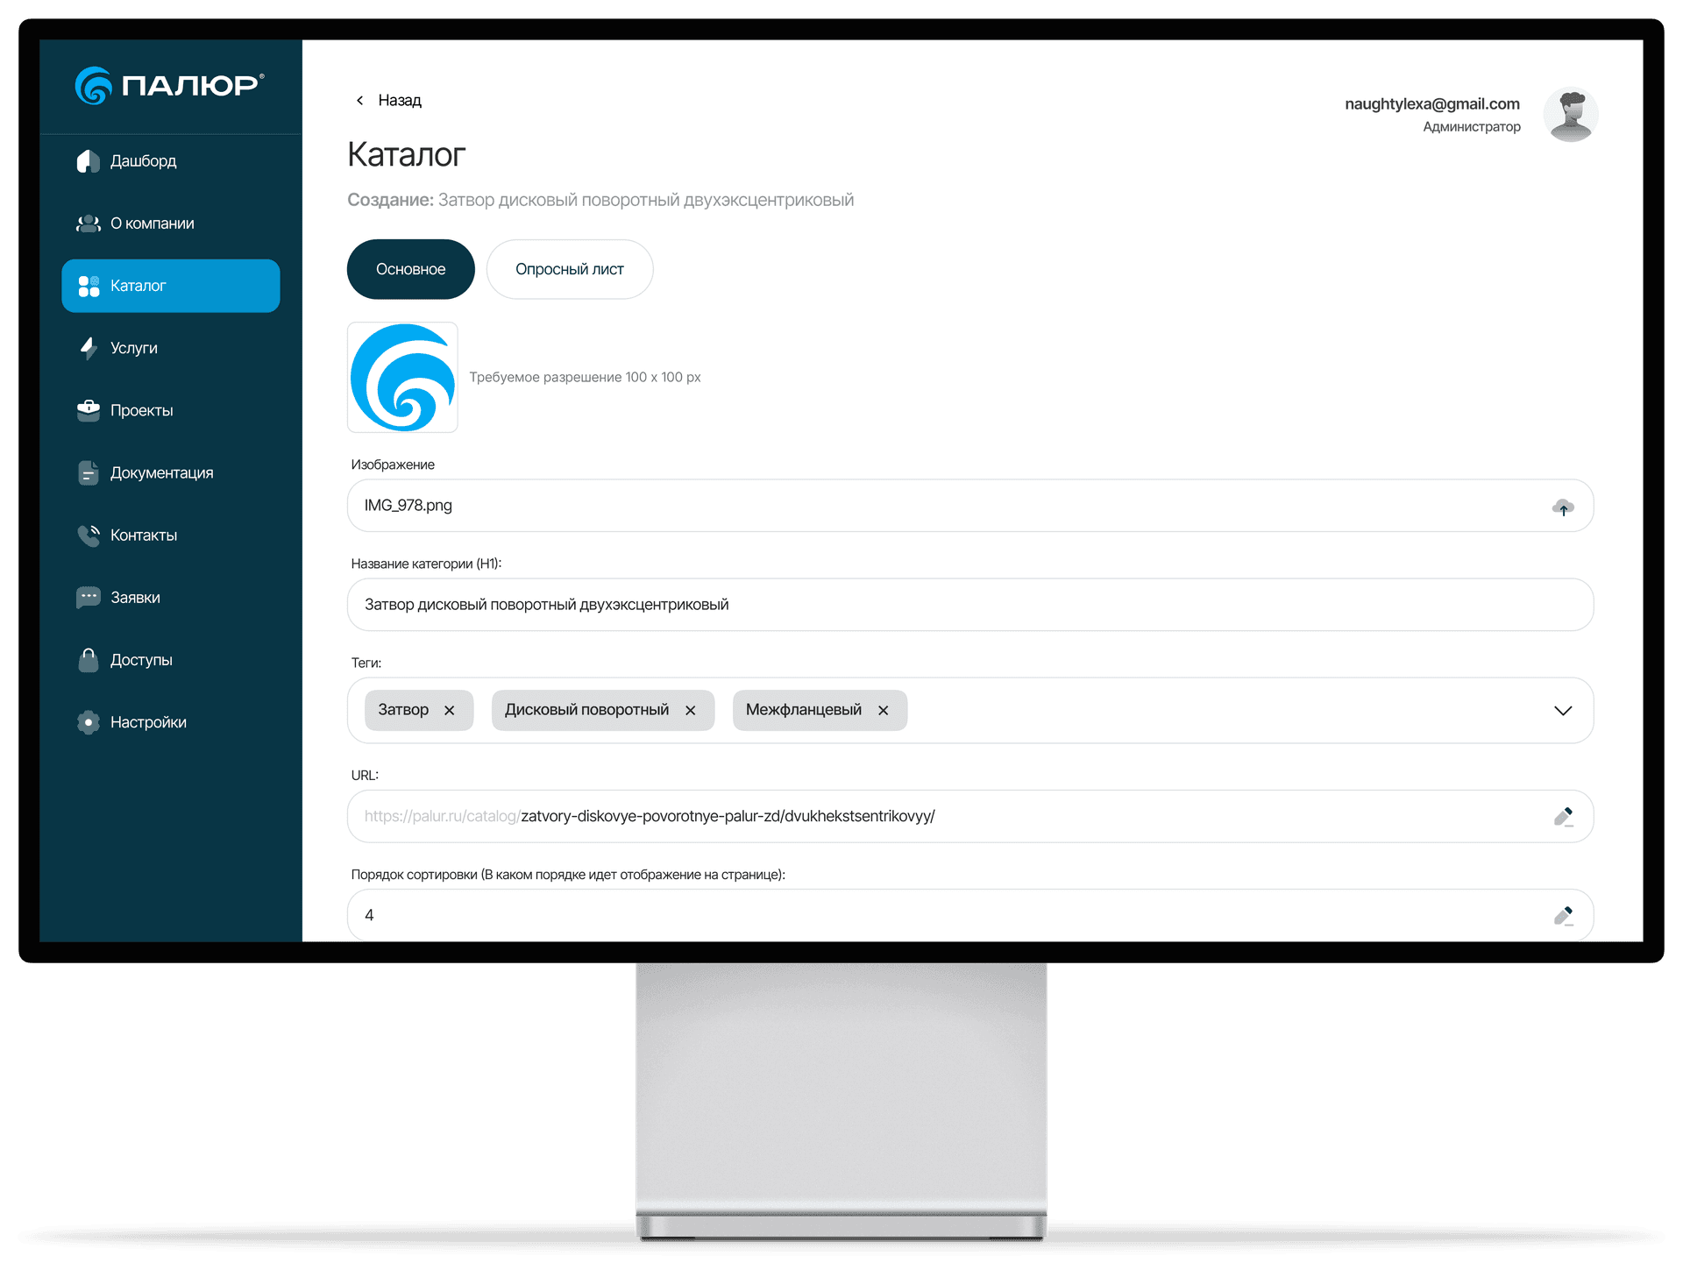Click the edit pencil icon for sort order
The height and width of the screenshot is (1270, 1683).
pos(1563,916)
